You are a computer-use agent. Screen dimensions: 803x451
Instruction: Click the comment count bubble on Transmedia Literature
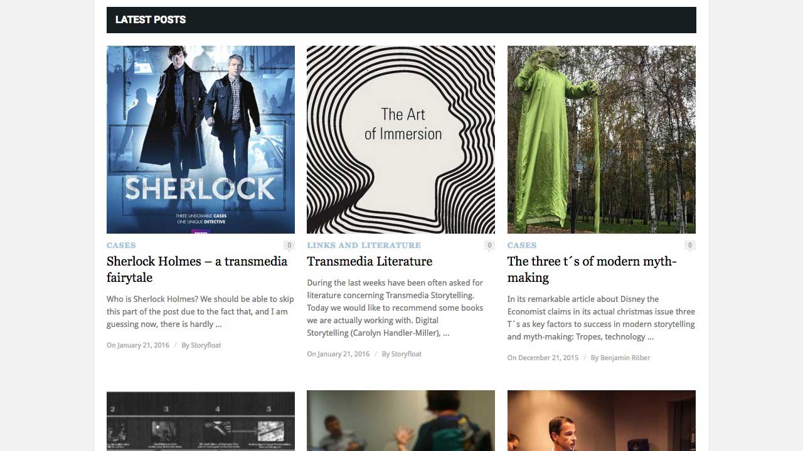(490, 246)
